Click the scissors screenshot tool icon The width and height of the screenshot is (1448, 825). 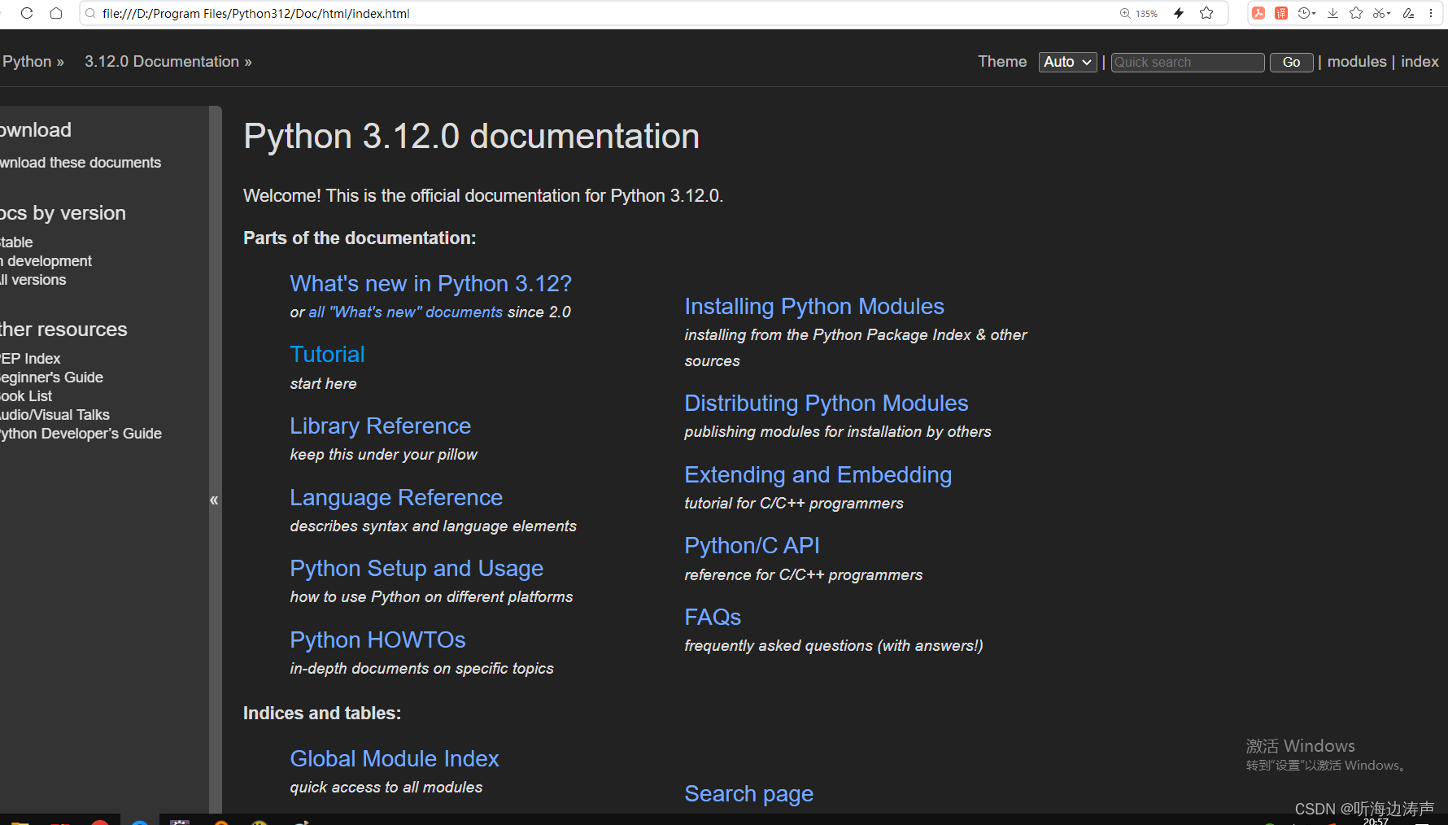(1378, 13)
